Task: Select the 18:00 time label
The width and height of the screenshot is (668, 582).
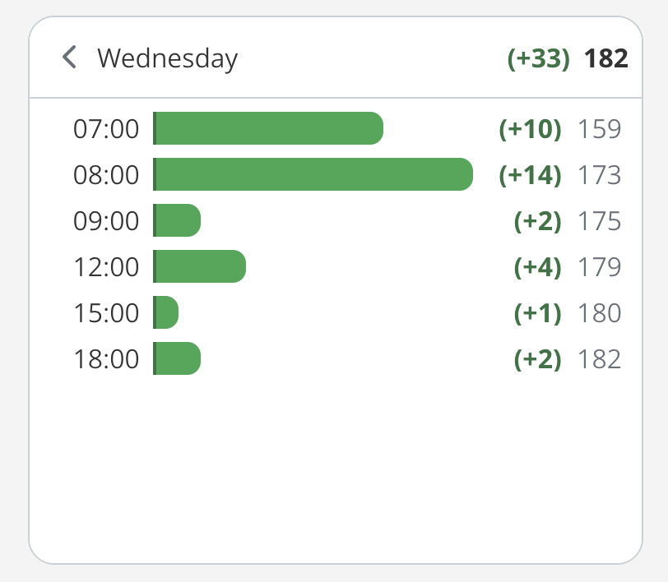Action: [x=106, y=359]
